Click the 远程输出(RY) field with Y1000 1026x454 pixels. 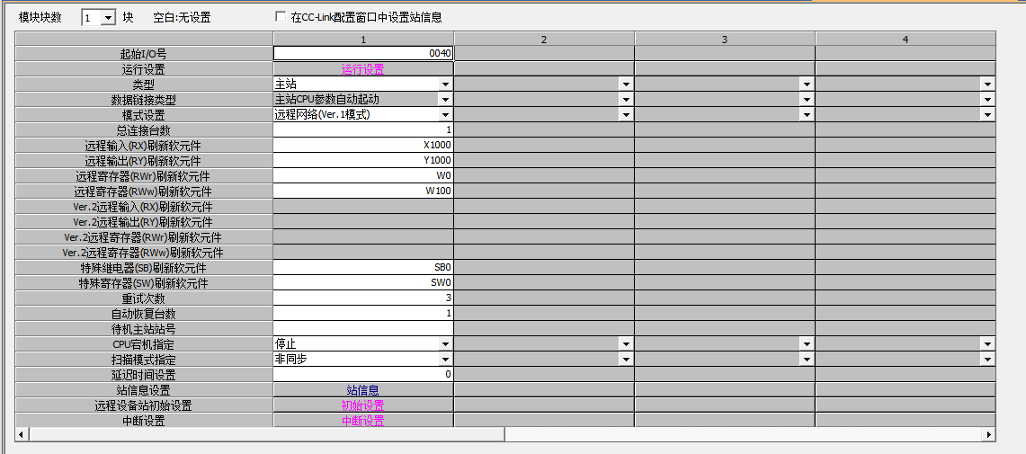pyautogui.click(x=362, y=160)
